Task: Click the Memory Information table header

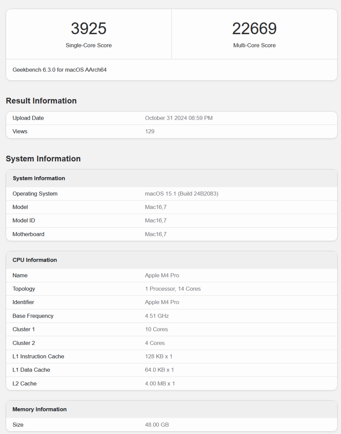Action: click(39, 409)
